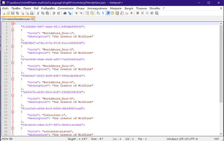Open the Кодировки menu
Viewport: 224px width, 141px height.
[x=48, y=8]
